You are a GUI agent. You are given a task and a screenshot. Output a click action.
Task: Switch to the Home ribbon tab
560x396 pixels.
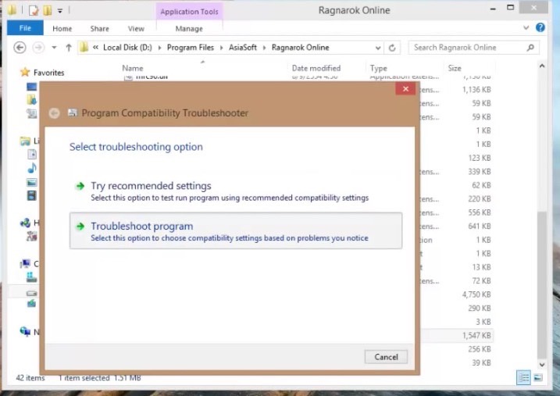click(62, 29)
